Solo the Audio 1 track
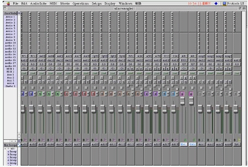Screen dimensions: 248x167 pyautogui.click(x=22, y=82)
